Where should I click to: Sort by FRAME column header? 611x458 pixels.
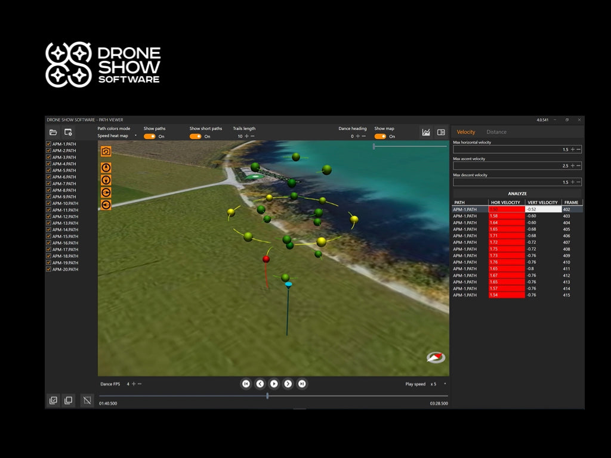tap(572, 203)
